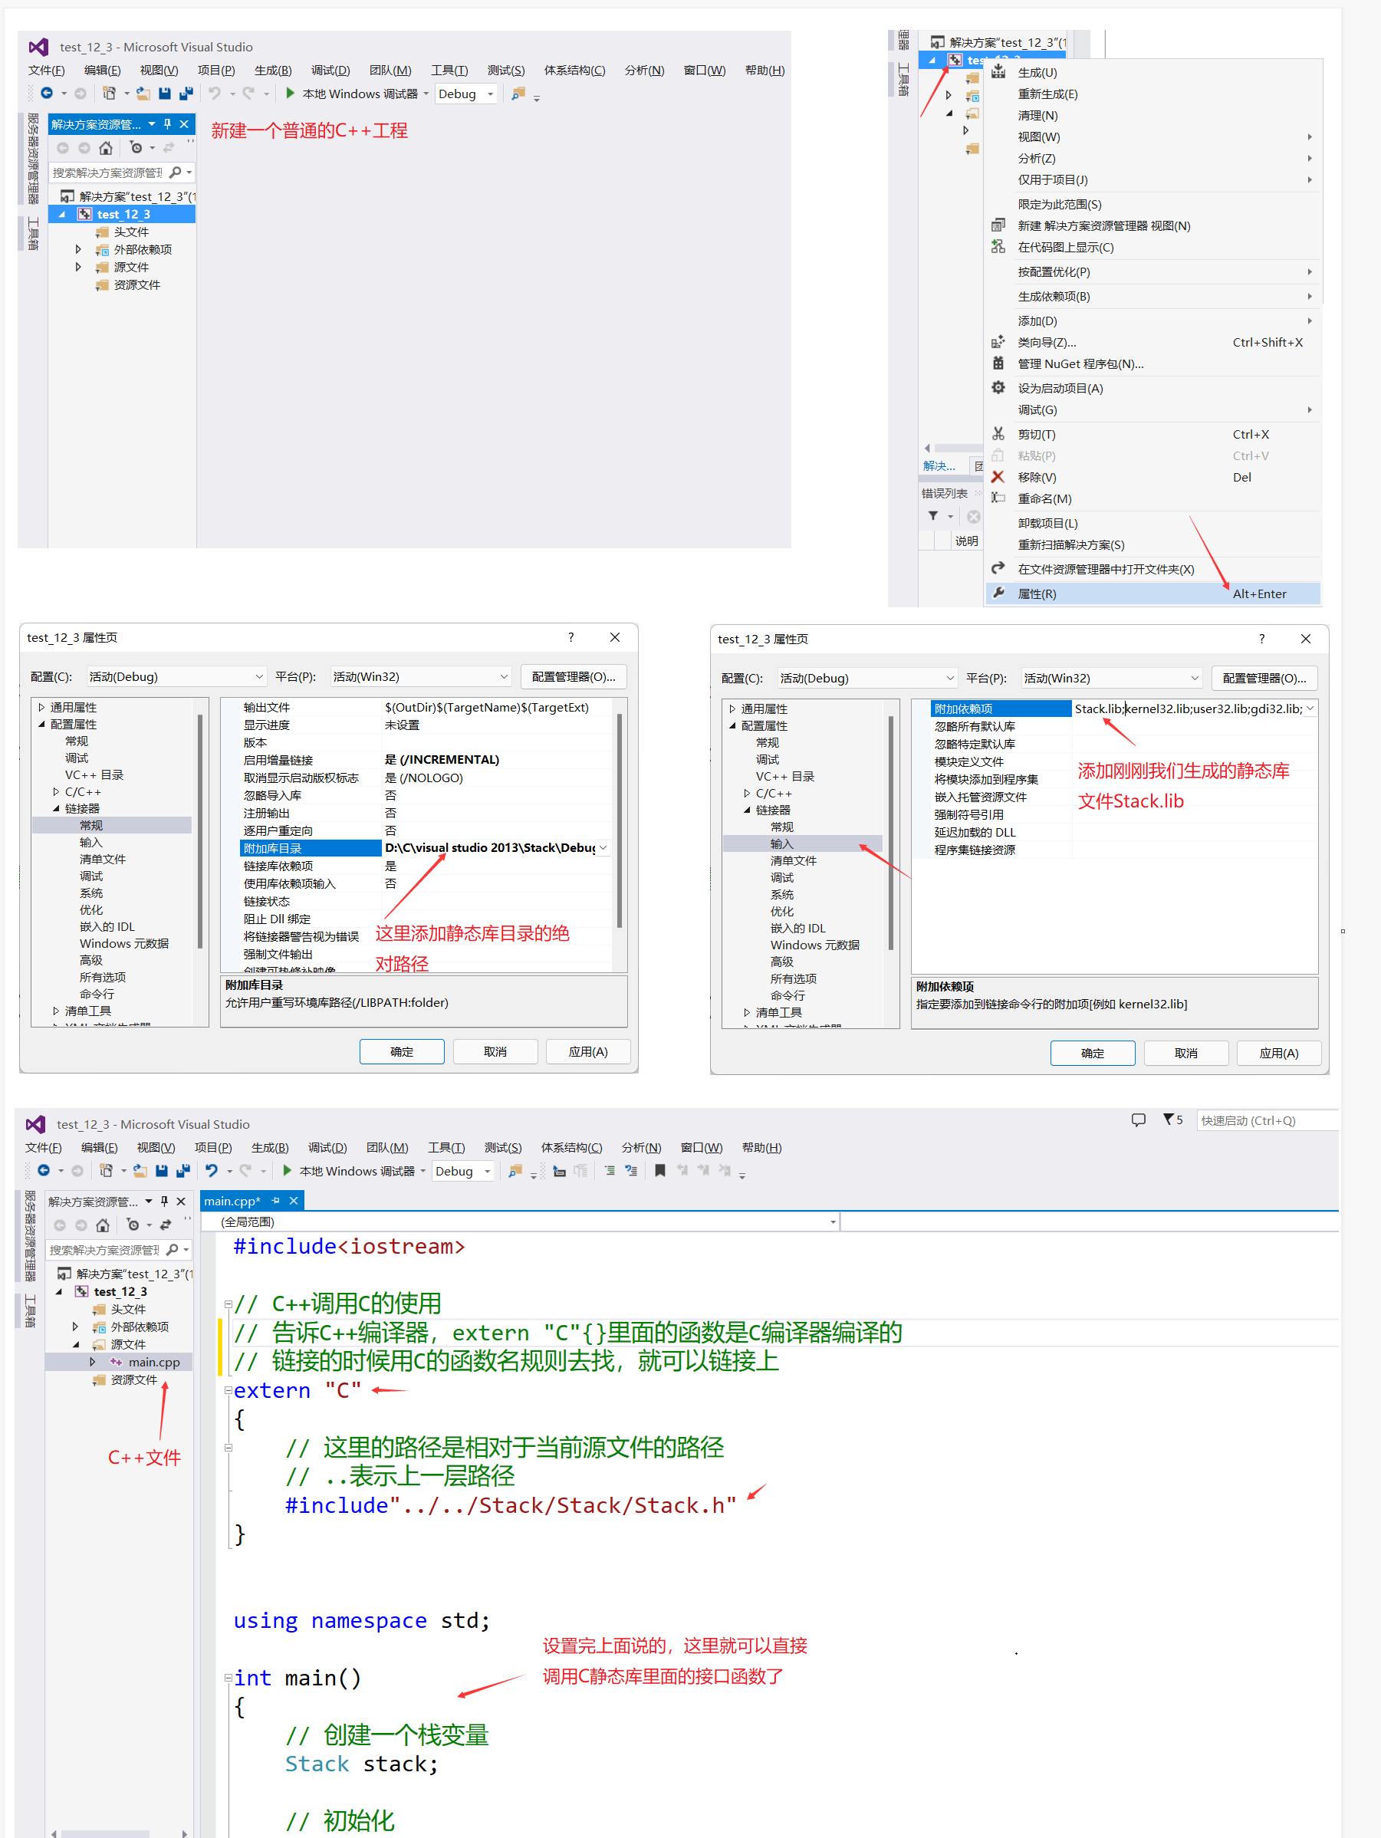Image resolution: width=1381 pixels, height=1838 pixels.
Task: Choose 重新生成(E) in context menu
Action: coord(1152,94)
